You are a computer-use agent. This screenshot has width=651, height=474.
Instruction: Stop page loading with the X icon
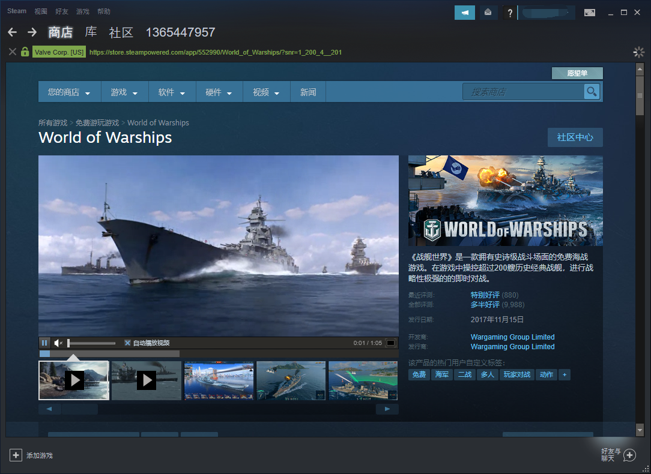click(13, 52)
